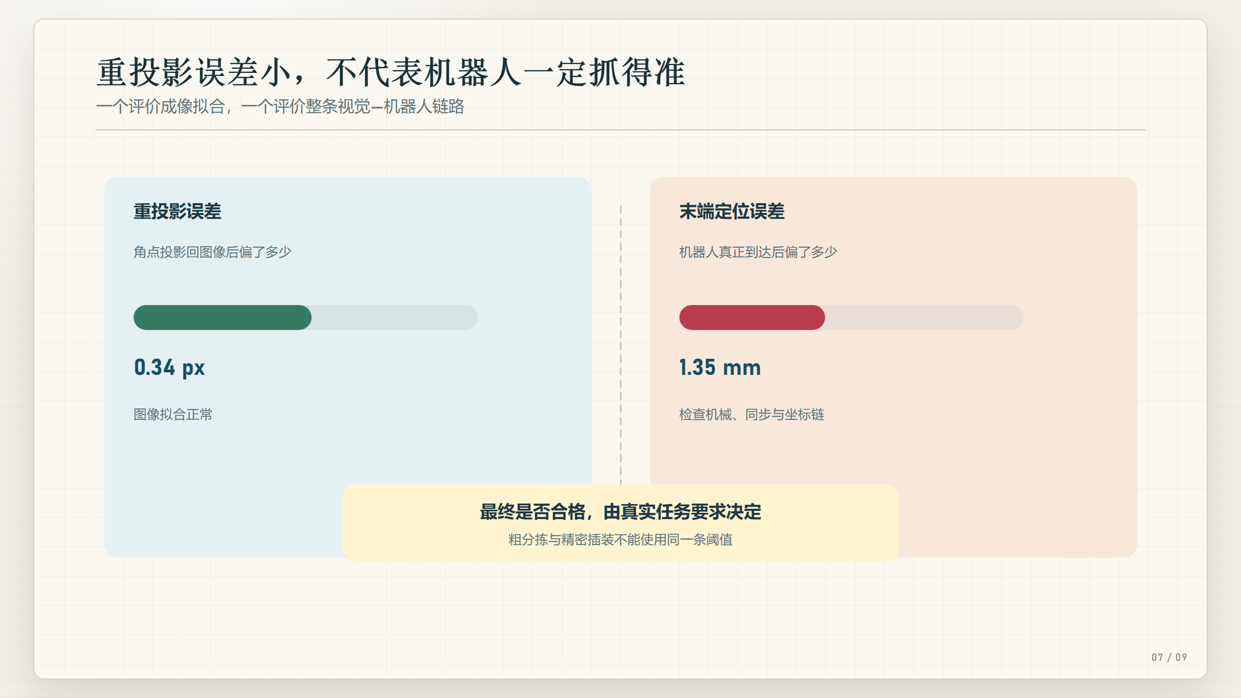Viewport: 1241px width, 698px height.
Task: Click the text 粗分拣与精密插装不能使用同一条阈值
Action: point(620,540)
